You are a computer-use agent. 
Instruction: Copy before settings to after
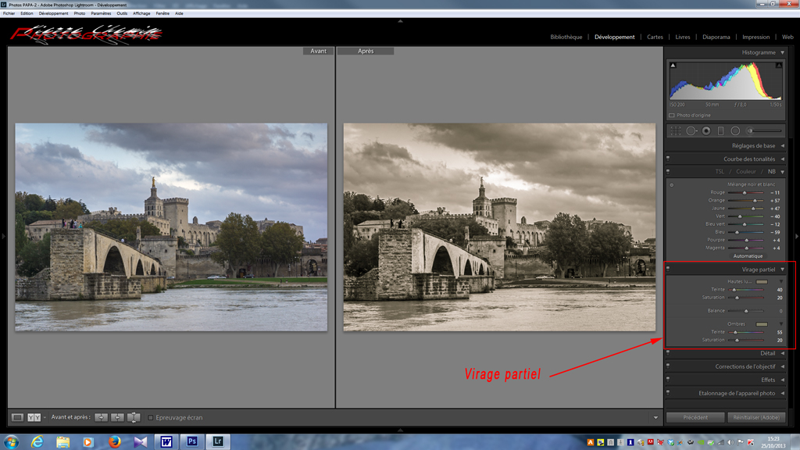[101, 417]
